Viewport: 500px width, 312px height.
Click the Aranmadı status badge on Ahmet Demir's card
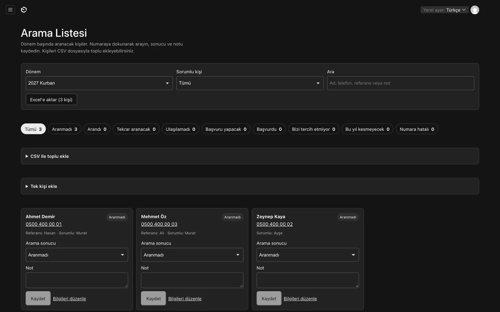pyautogui.click(x=117, y=217)
